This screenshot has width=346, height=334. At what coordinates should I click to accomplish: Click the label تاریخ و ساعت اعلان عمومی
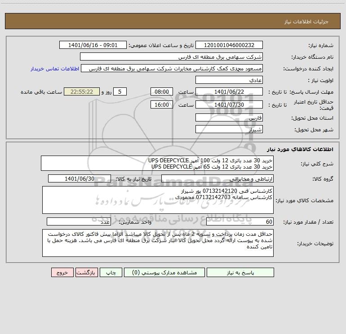tap(161, 45)
